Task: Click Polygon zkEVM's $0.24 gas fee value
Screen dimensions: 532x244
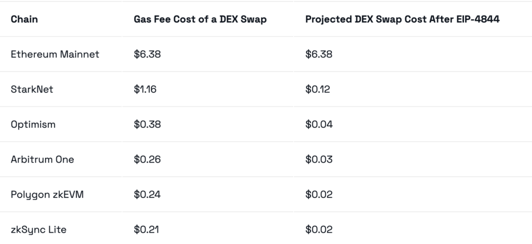Action: pyautogui.click(x=147, y=195)
